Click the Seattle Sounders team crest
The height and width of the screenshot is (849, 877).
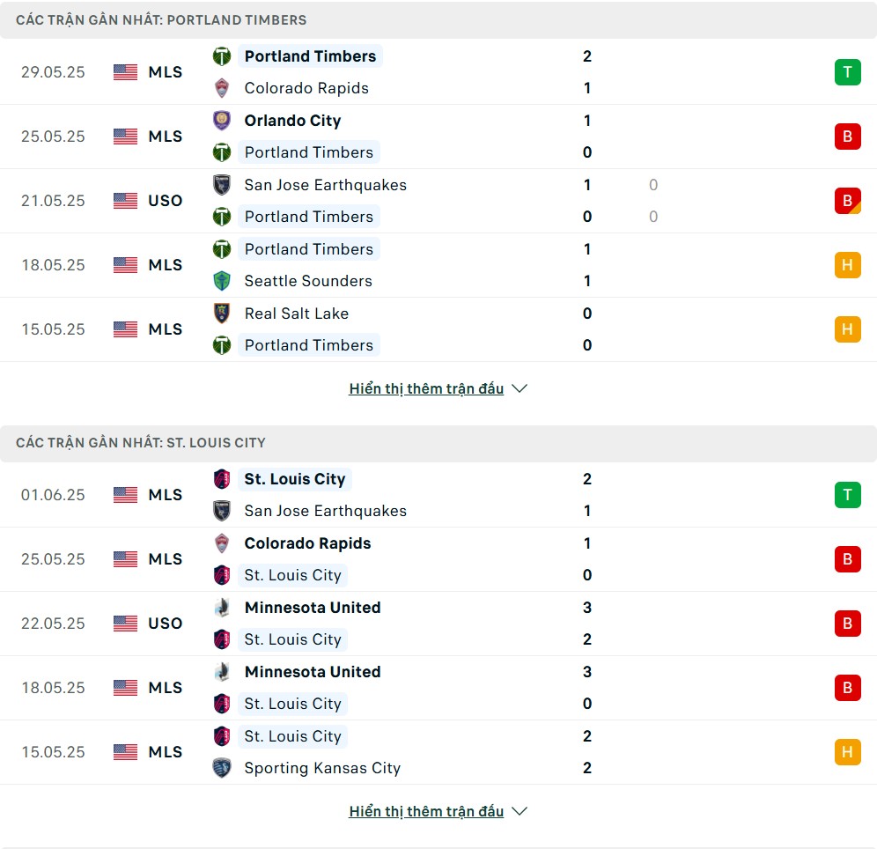[222, 281]
